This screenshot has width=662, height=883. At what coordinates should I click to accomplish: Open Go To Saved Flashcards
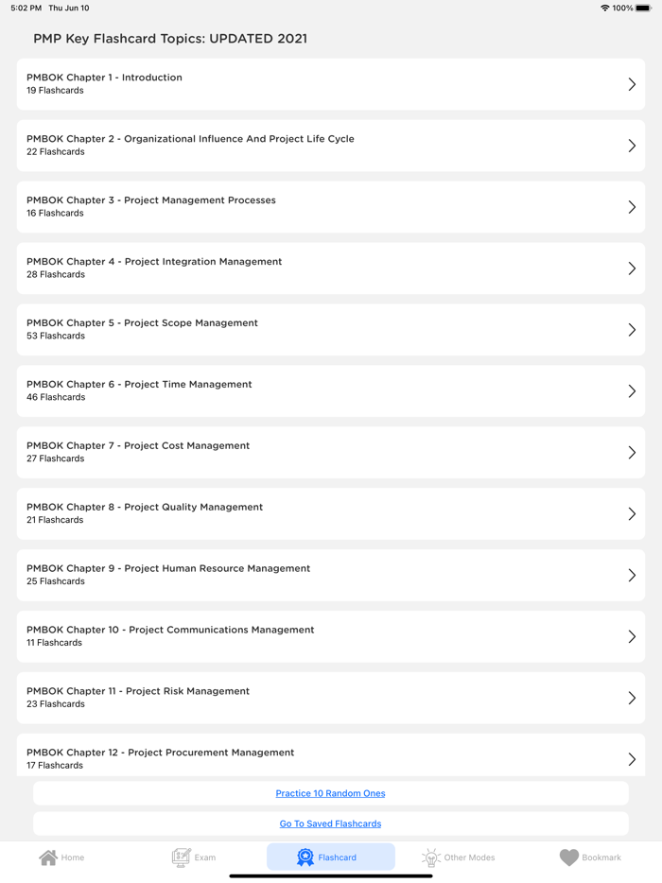click(x=330, y=823)
